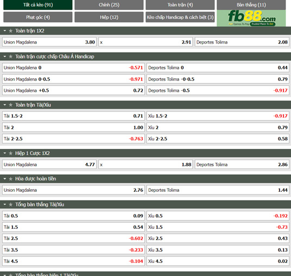Screen dimensions: 291x276
Task: Collapse the Hiệp 1 Cược 1X2 arrow
Action: (5, 153)
